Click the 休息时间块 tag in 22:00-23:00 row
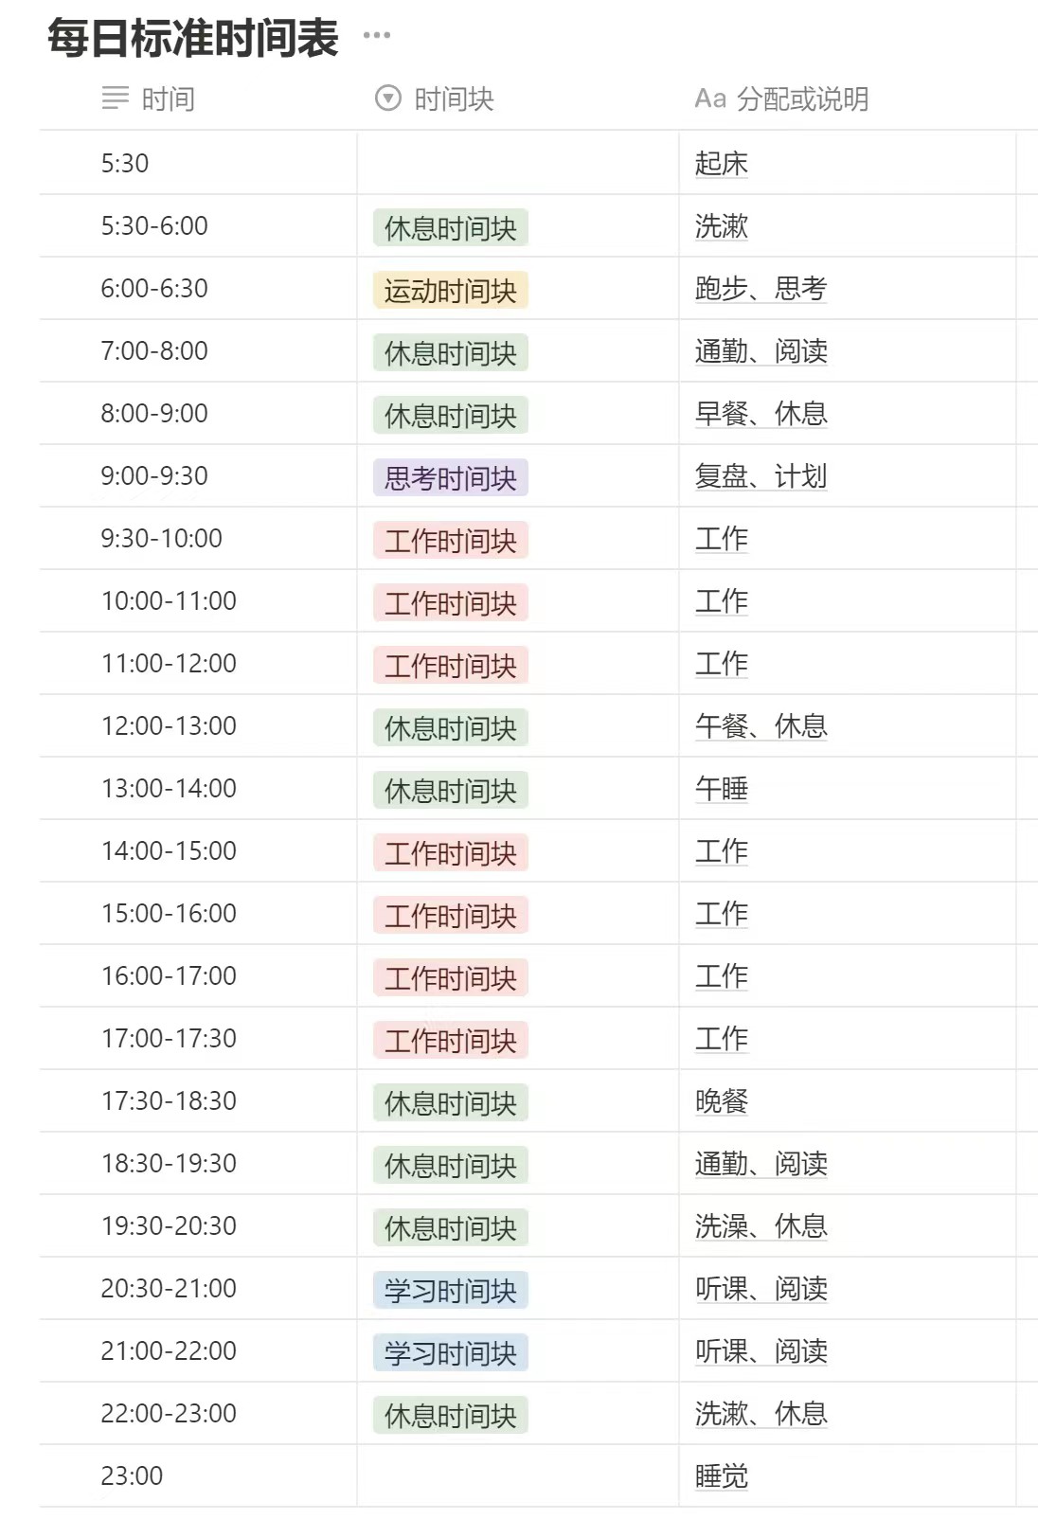This screenshot has width=1038, height=1519. (450, 1415)
